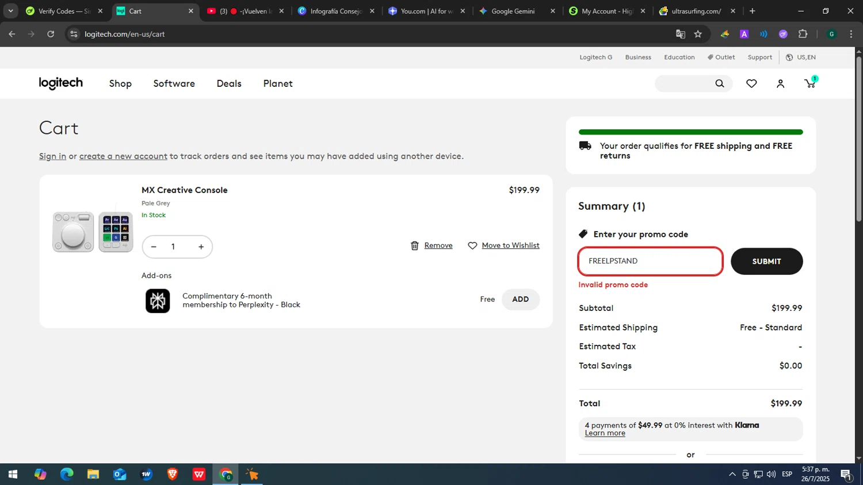863x485 pixels.
Task: Open the Deals menu
Action: [229, 83]
